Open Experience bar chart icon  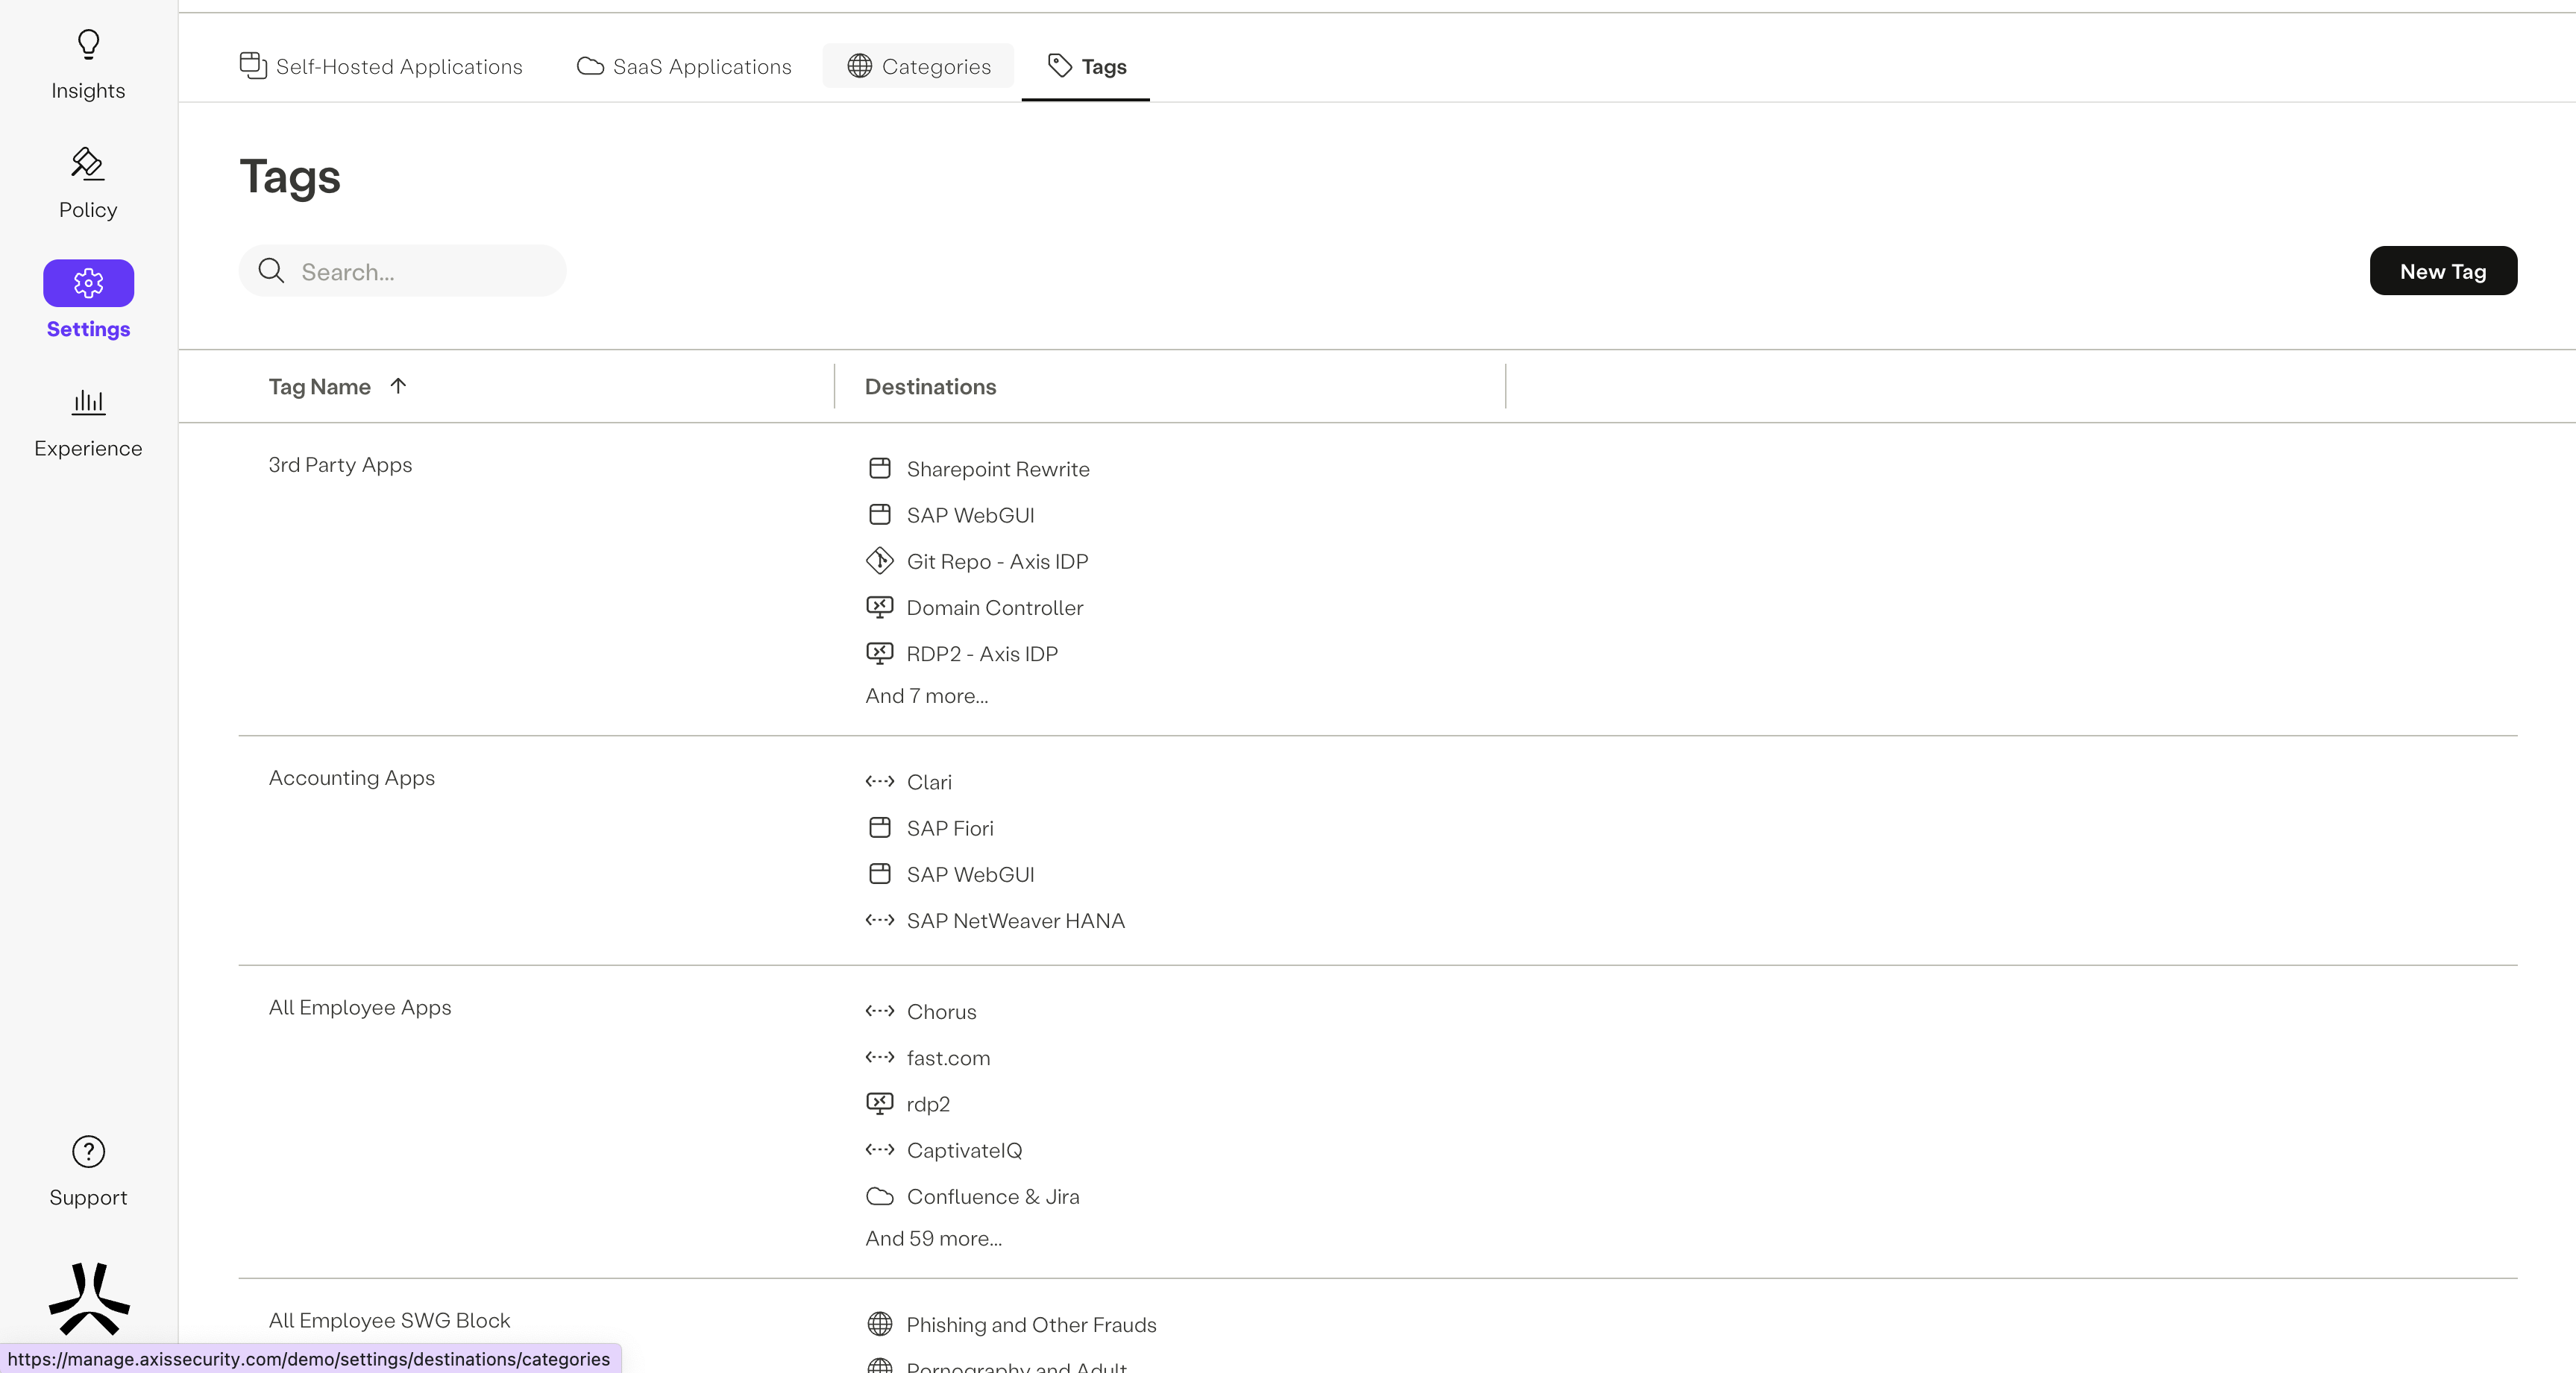coord(88,402)
